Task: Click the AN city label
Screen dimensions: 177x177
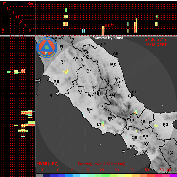Action: tap(116, 54)
